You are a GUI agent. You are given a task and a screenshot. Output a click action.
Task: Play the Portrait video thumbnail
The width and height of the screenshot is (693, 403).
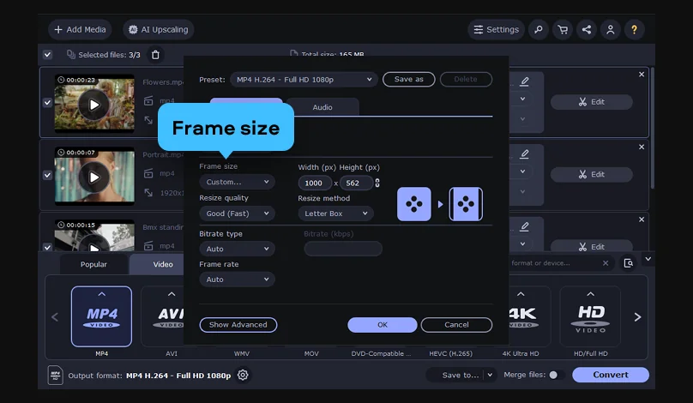click(x=94, y=177)
